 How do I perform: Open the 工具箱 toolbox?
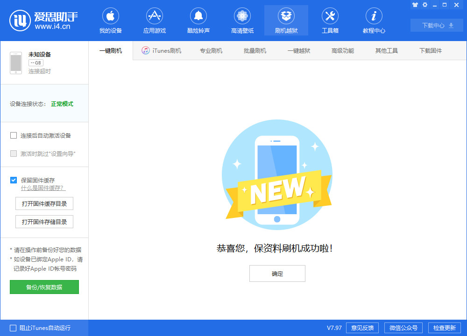(330, 20)
